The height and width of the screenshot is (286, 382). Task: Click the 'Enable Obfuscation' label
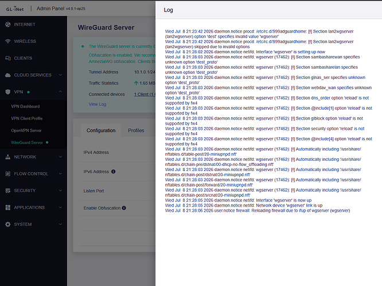click(102, 208)
